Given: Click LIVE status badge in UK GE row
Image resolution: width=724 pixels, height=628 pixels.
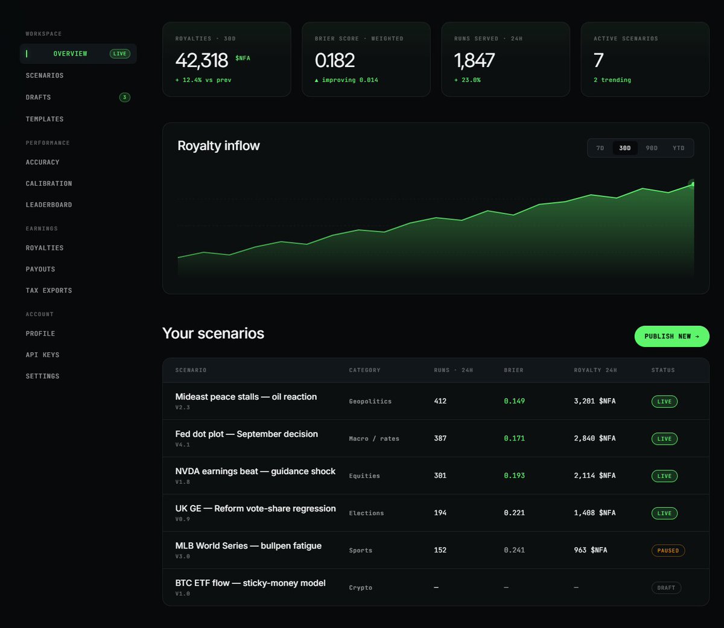Looking at the screenshot, I should [x=664, y=513].
